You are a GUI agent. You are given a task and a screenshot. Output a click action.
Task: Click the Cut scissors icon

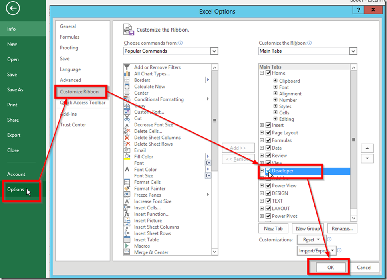(127, 118)
